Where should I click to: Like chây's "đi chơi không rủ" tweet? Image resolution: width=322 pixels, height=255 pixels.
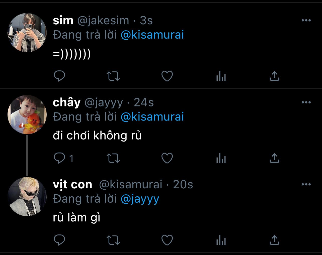click(x=167, y=158)
